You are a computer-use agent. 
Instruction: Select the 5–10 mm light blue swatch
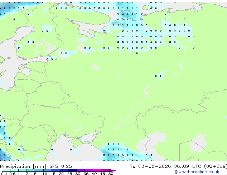coord(39,170)
